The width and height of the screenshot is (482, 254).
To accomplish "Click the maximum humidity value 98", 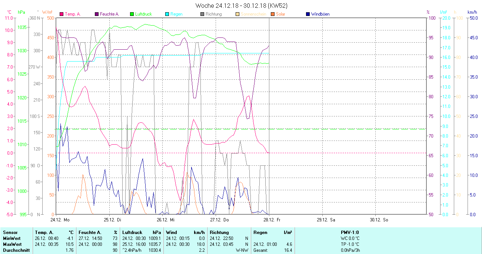I will pyautogui.click(x=115, y=244).
